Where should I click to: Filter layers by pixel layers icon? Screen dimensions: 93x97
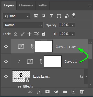36,16
